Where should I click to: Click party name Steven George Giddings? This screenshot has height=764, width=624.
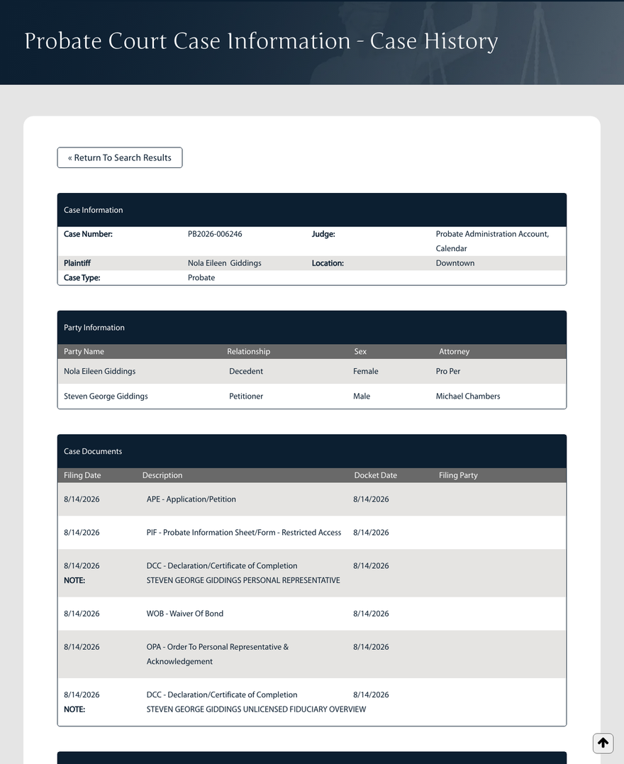[106, 396]
